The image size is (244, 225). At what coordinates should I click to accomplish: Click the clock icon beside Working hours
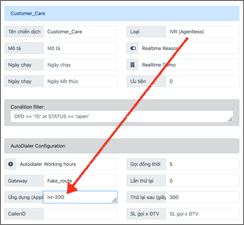tap(10, 164)
